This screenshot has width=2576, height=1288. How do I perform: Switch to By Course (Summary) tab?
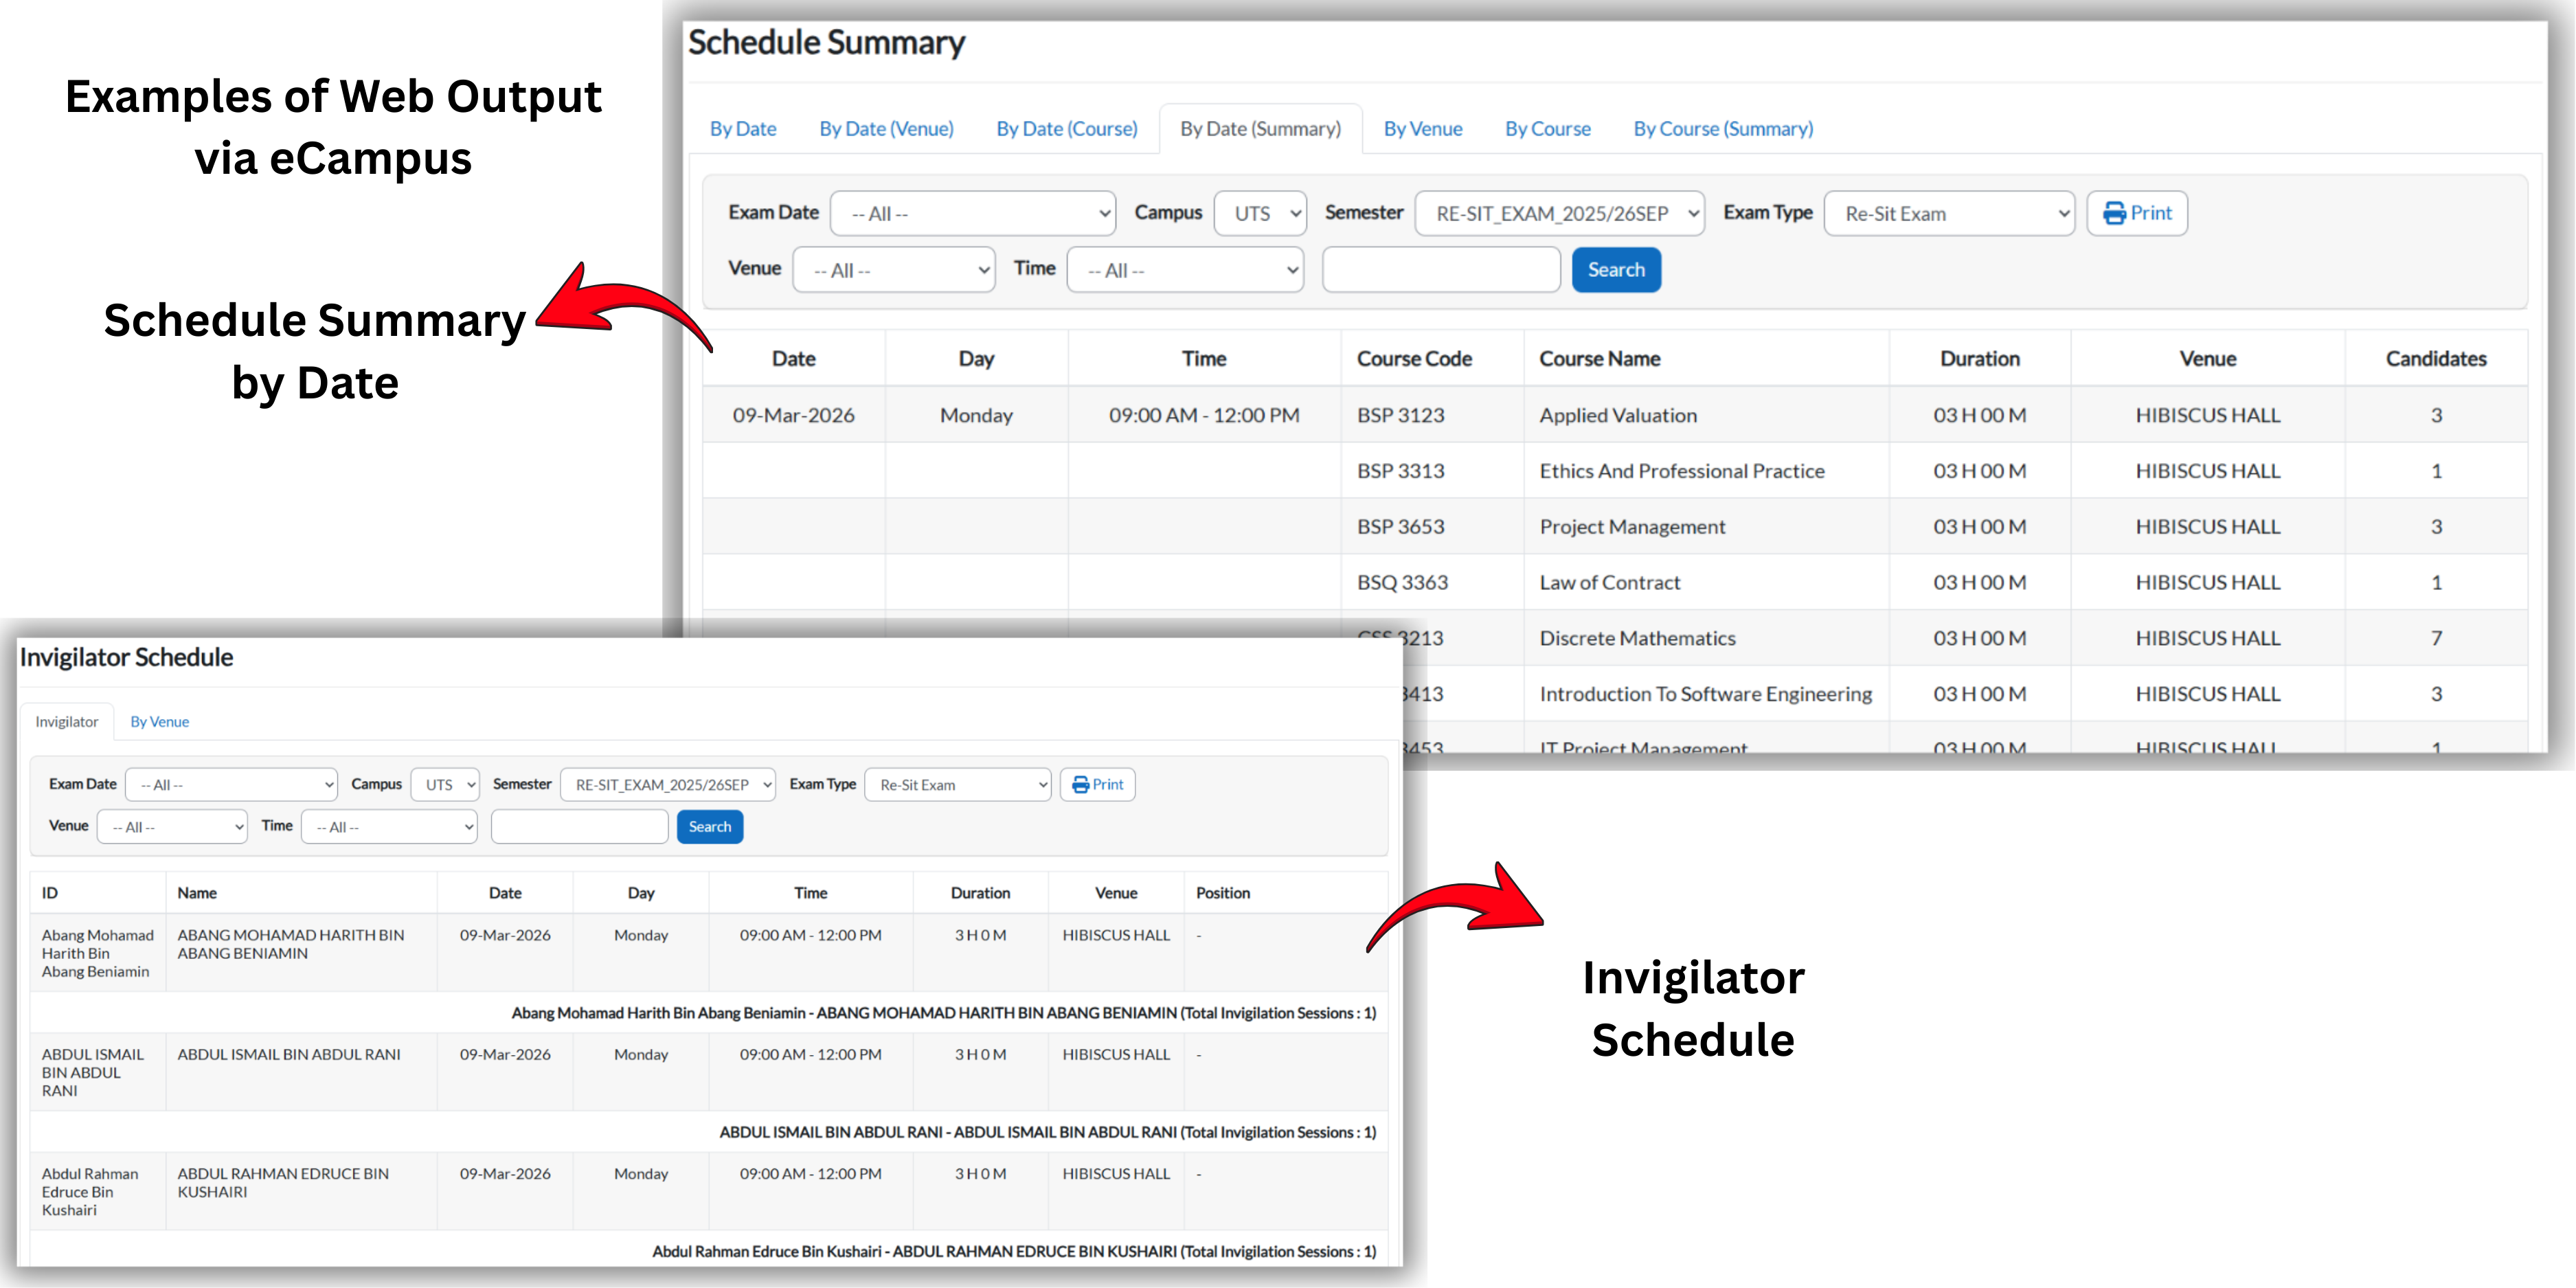pyautogui.click(x=1723, y=129)
